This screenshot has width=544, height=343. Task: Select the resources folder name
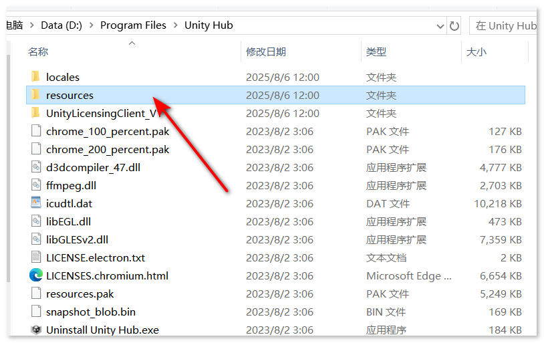[70, 95]
